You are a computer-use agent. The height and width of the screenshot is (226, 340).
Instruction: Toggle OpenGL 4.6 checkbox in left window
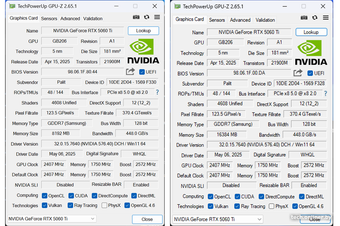click(x=127, y=205)
